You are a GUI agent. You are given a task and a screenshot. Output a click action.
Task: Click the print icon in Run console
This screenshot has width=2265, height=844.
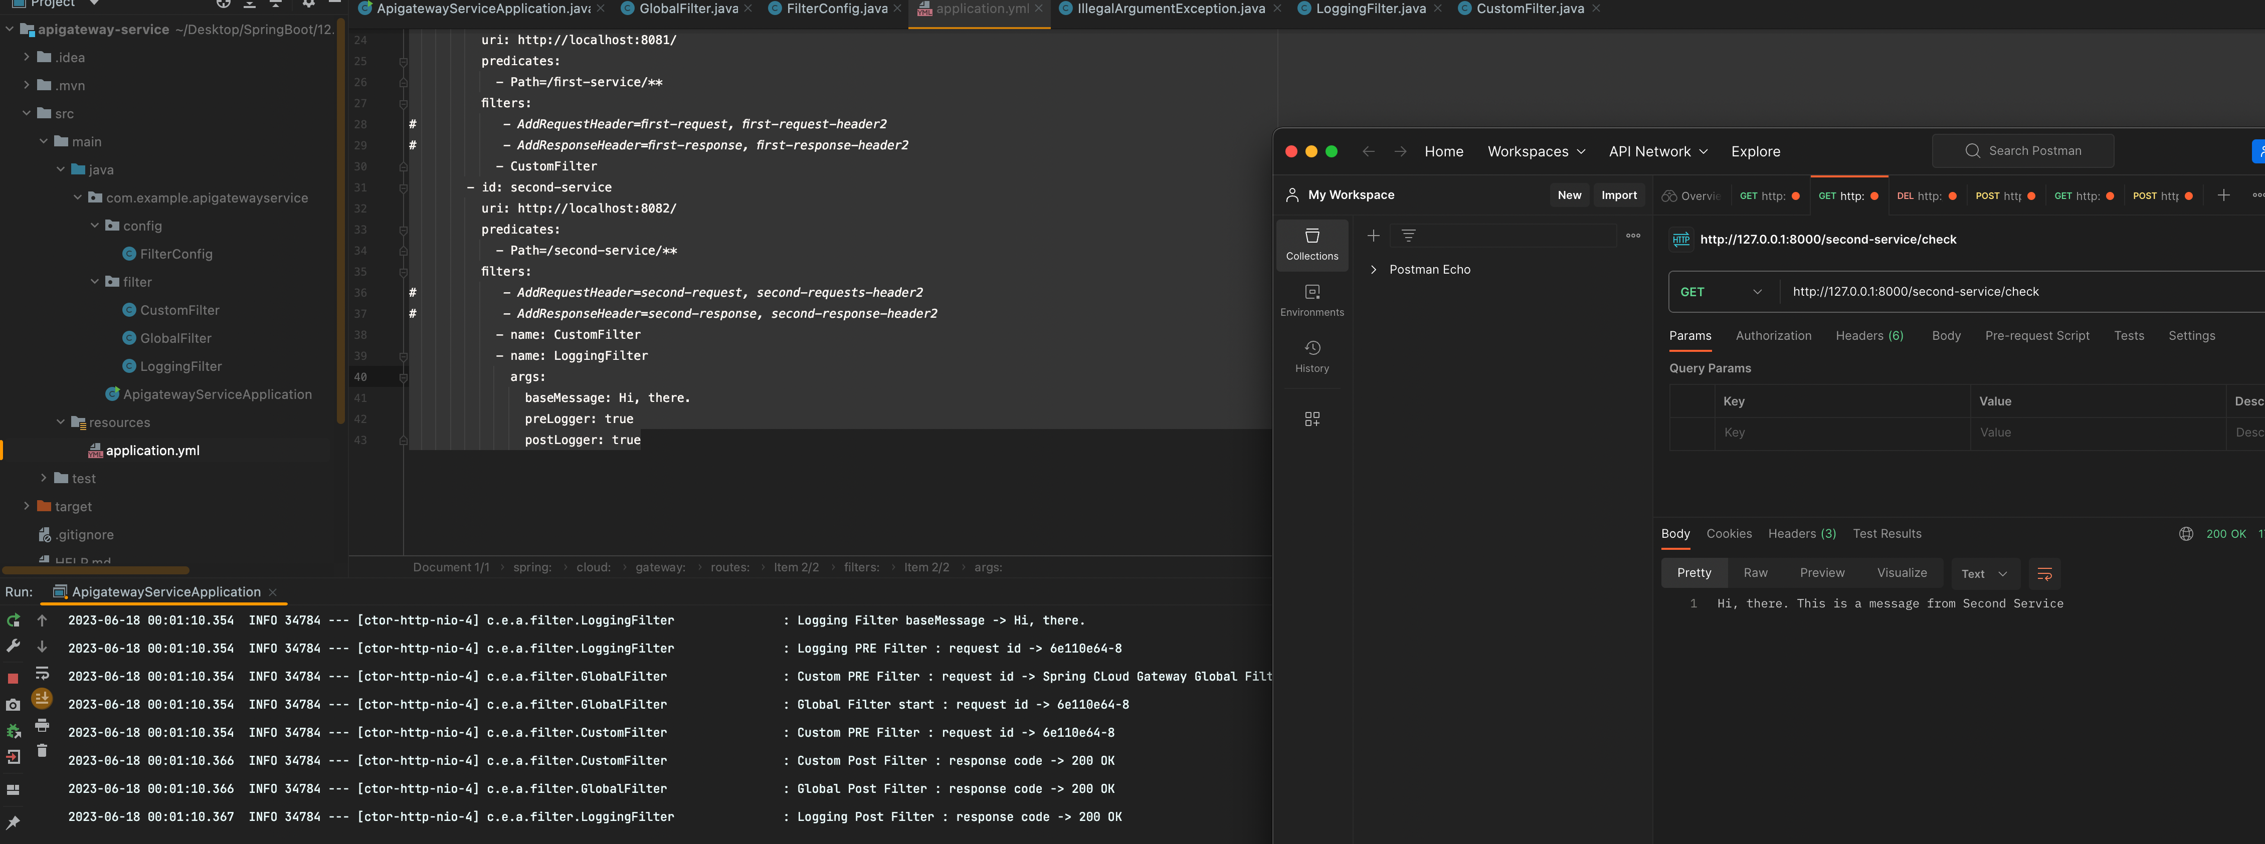coord(42,726)
